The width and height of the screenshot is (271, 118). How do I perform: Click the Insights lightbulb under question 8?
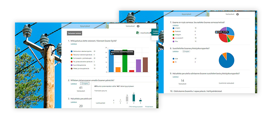pos(184,51)
